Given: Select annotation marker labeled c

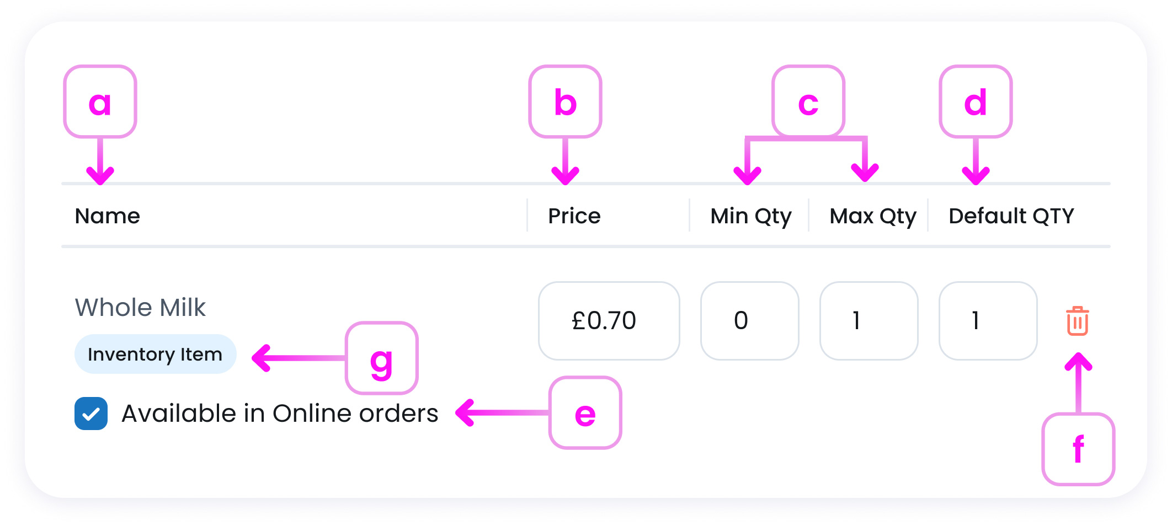Looking at the screenshot, I should (808, 102).
